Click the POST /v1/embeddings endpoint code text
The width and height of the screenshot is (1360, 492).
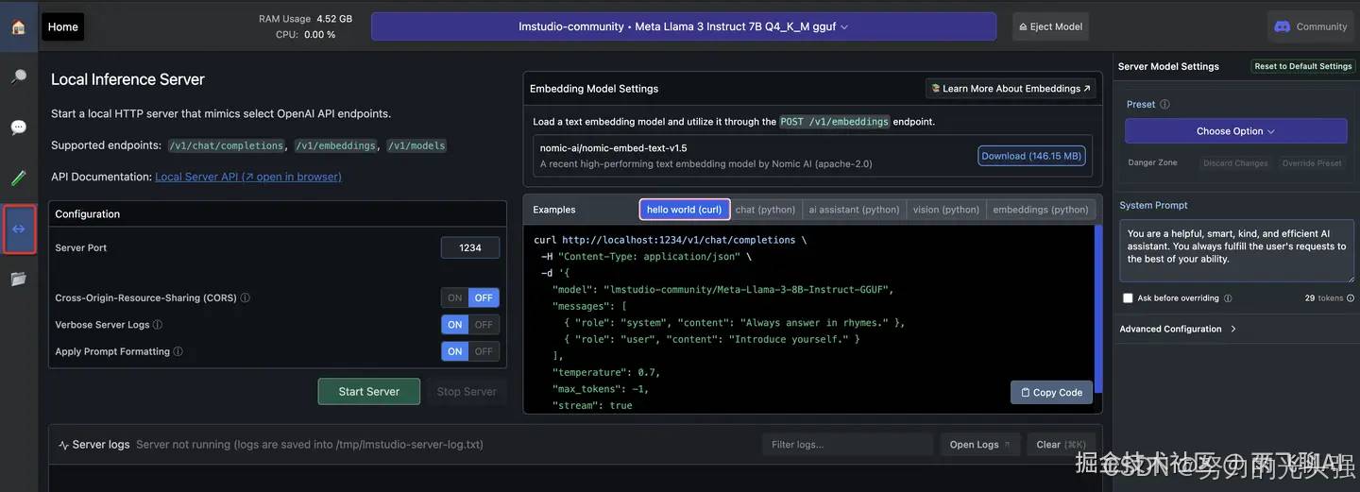(835, 122)
